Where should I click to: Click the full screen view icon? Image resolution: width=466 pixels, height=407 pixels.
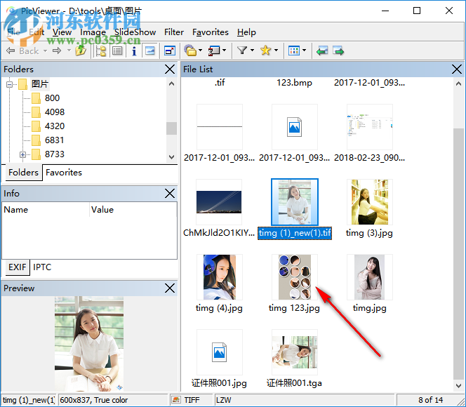[170, 51]
